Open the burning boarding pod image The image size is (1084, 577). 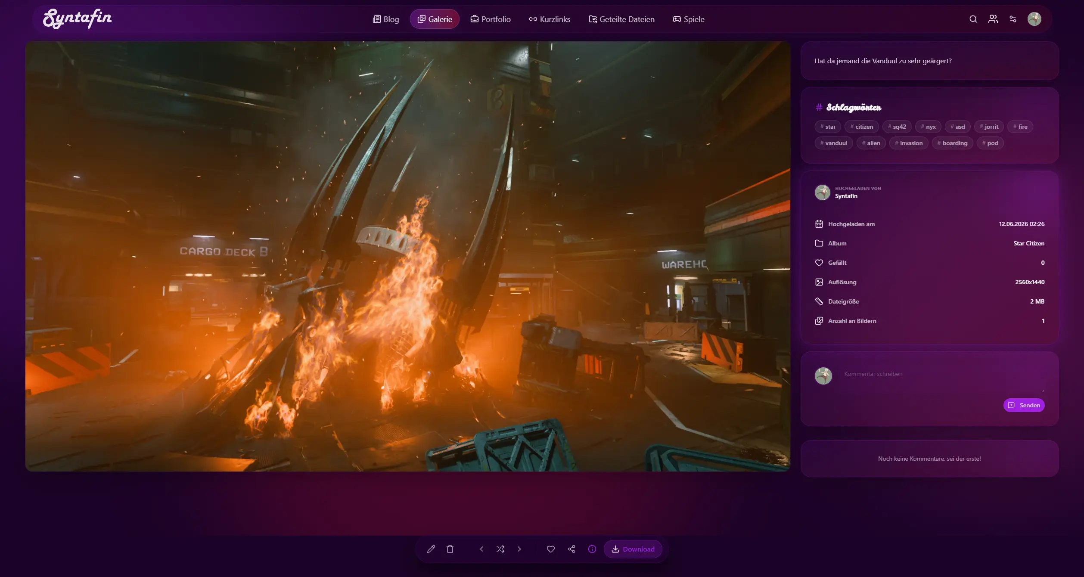(x=407, y=256)
